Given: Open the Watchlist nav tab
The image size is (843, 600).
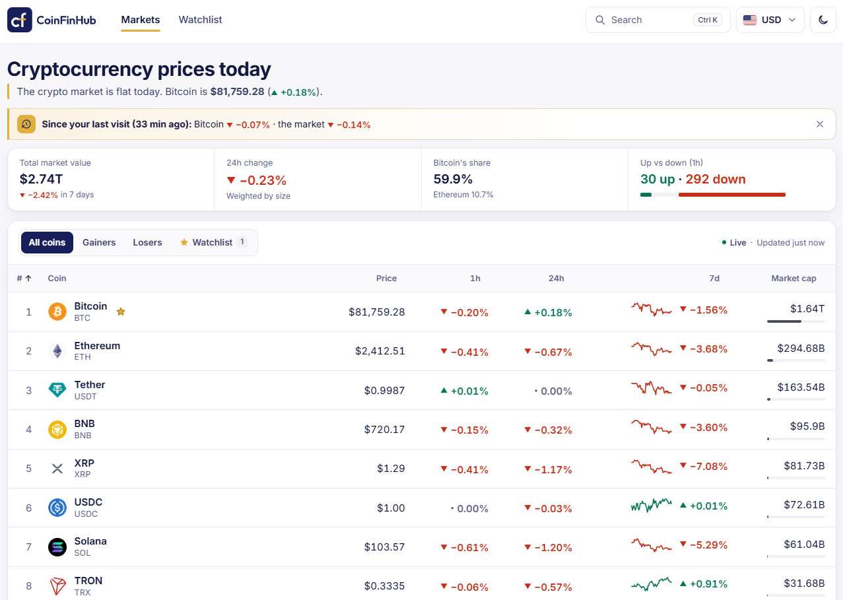Looking at the screenshot, I should (x=200, y=20).
